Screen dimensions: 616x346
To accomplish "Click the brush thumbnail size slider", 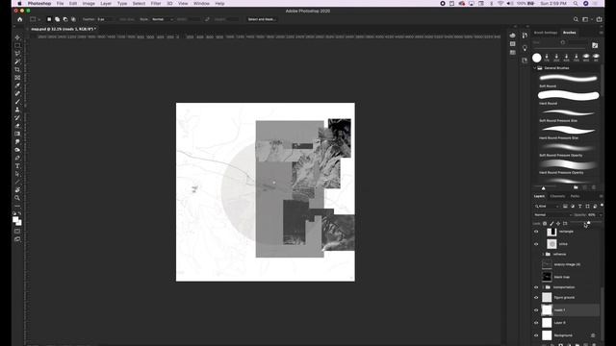I will 543,188.
